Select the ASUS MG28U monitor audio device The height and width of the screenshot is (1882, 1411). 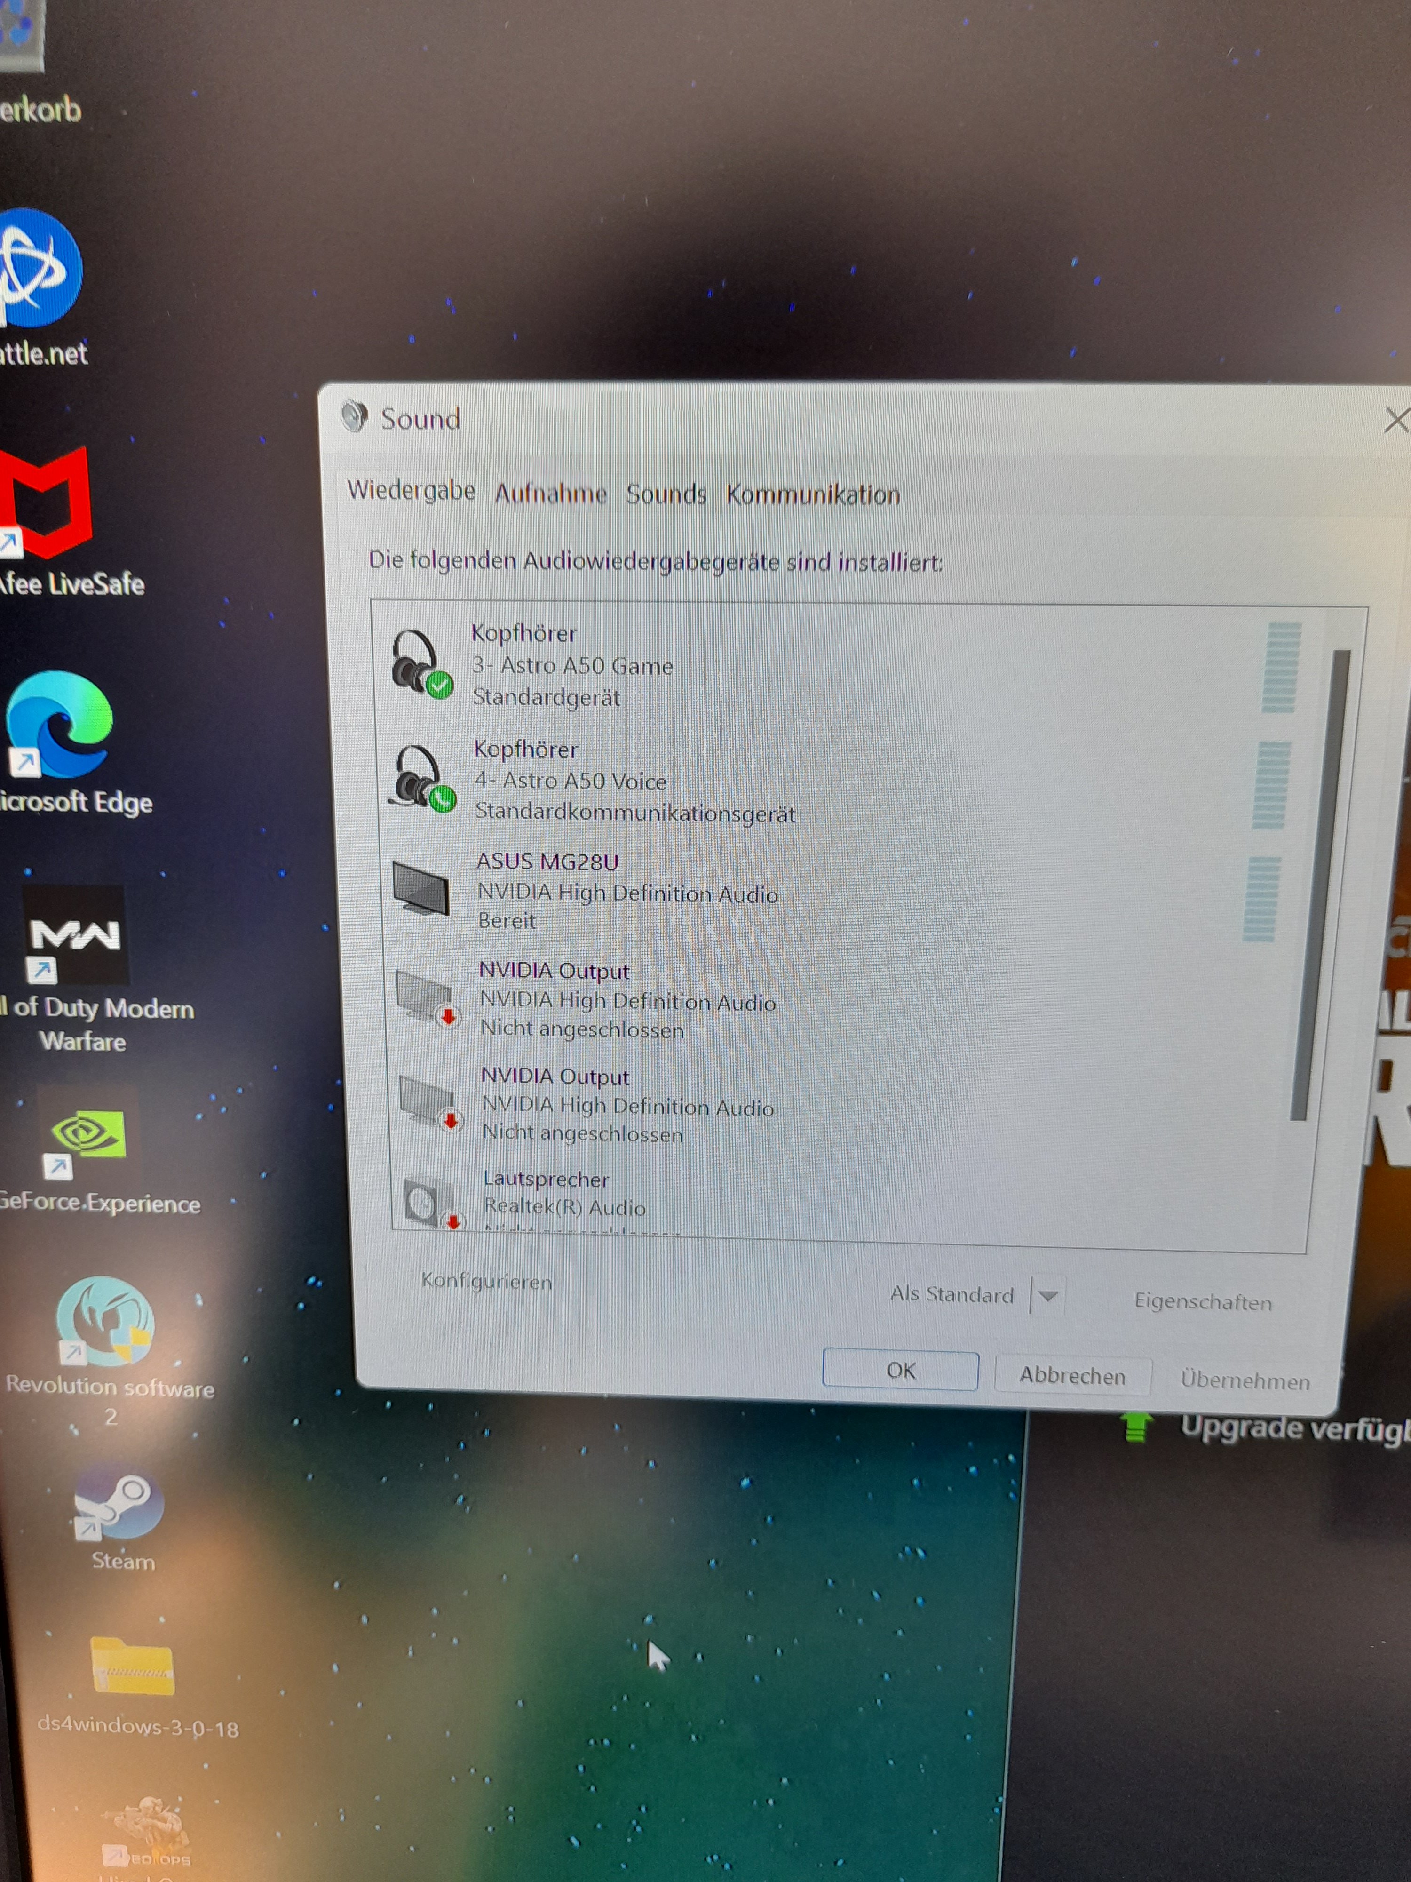click(x=626, y=892)
